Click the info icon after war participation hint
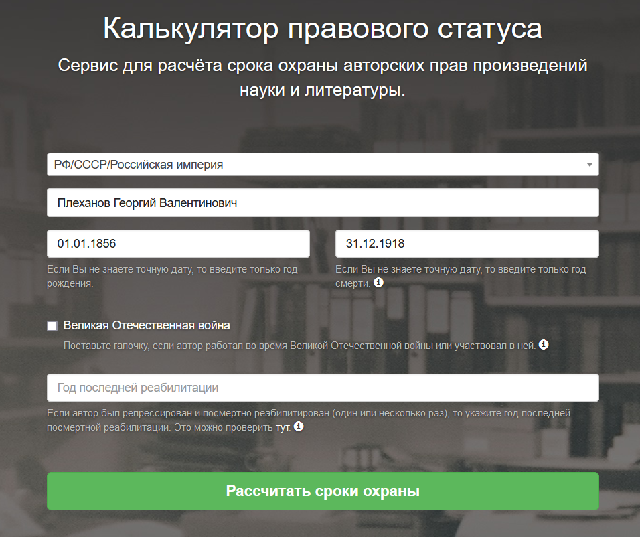The height and width of the screenshot is (537, 640). click(544, 345)
